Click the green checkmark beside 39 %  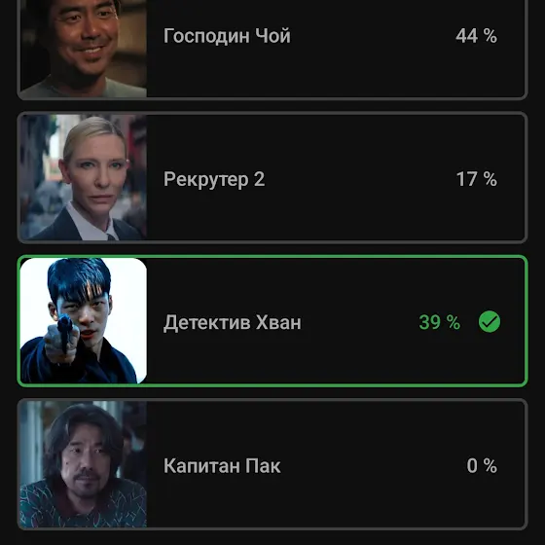tap(490, 321)
